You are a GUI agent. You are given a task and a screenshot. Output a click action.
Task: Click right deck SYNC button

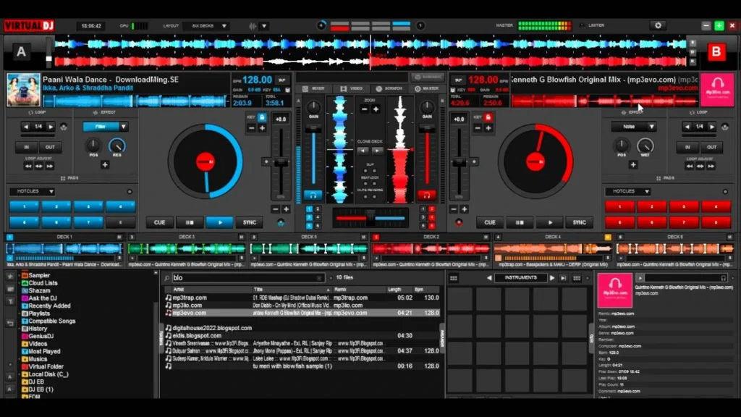tap(580, 222)
